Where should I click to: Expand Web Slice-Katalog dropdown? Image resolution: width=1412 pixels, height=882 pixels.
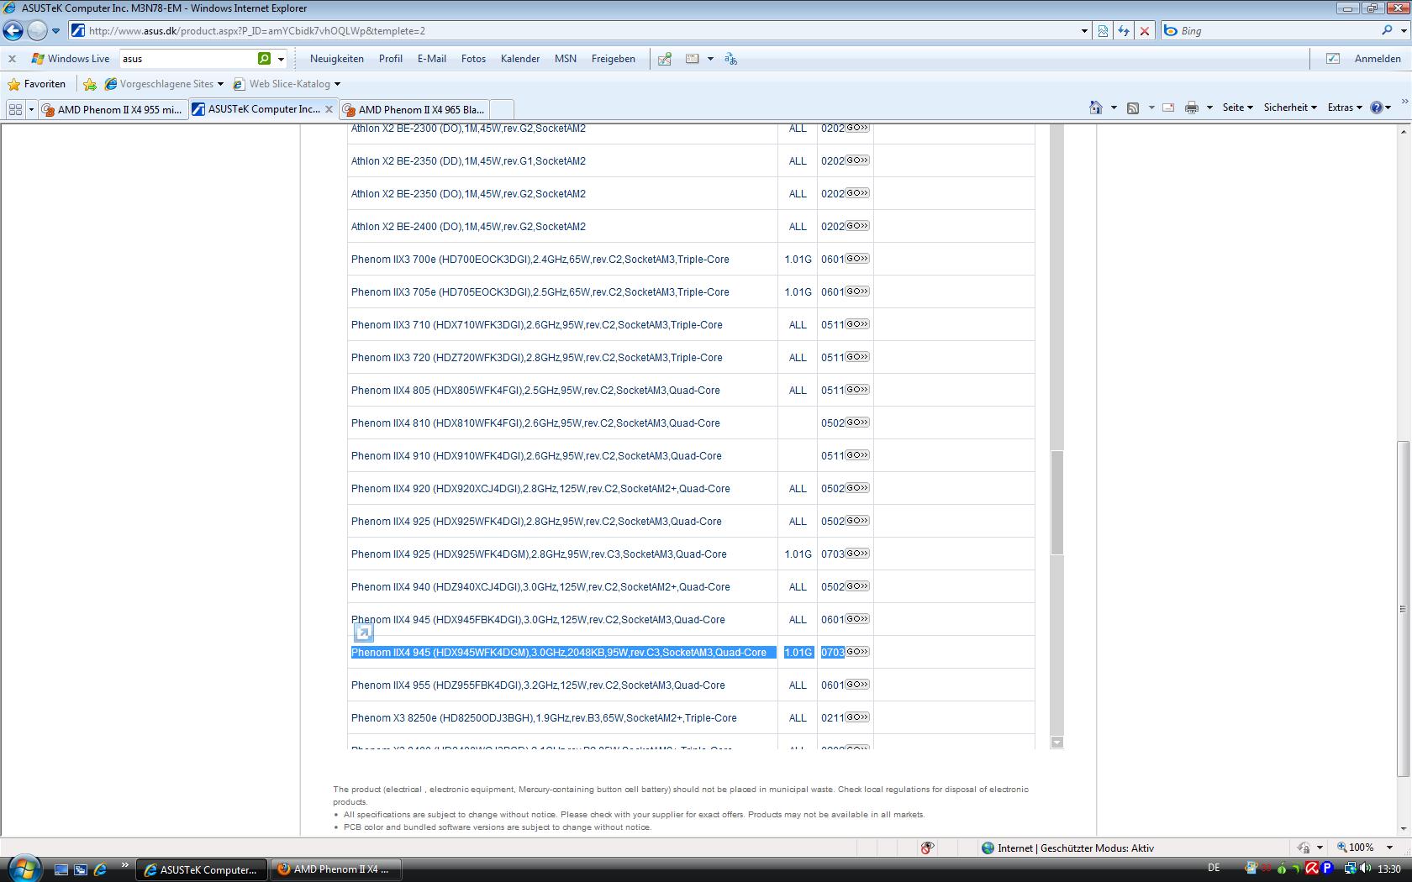pyautogui.click(x=337, y=84)
